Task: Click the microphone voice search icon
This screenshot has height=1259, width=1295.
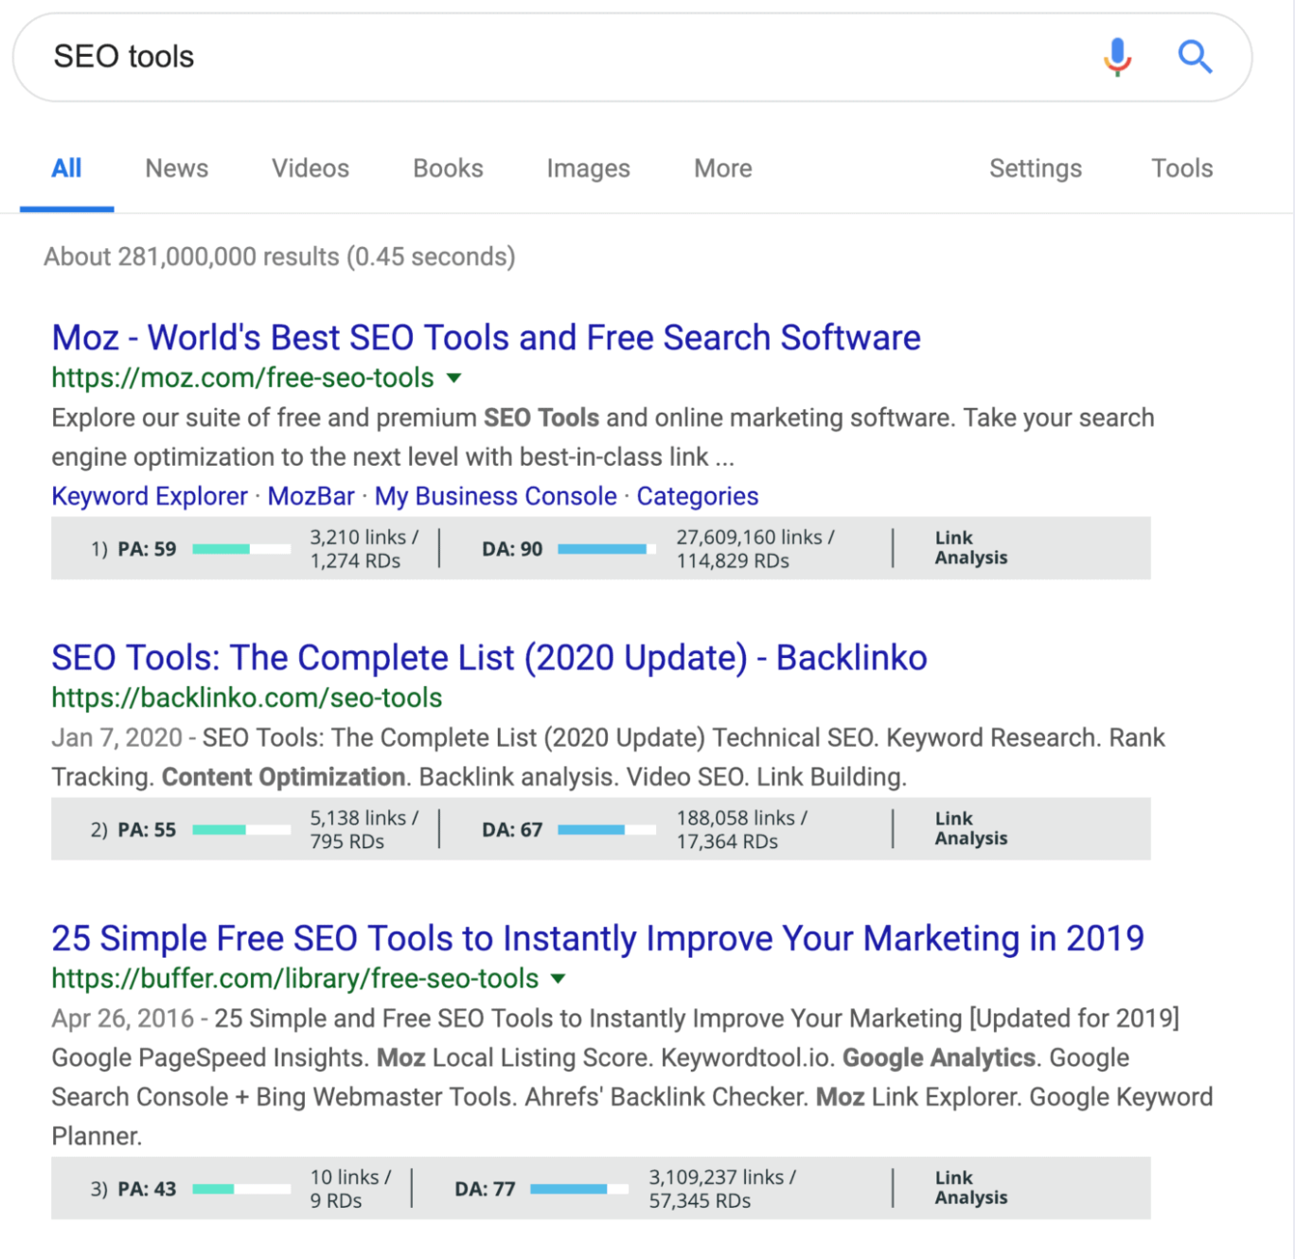Action: (x=1117, y=57)
